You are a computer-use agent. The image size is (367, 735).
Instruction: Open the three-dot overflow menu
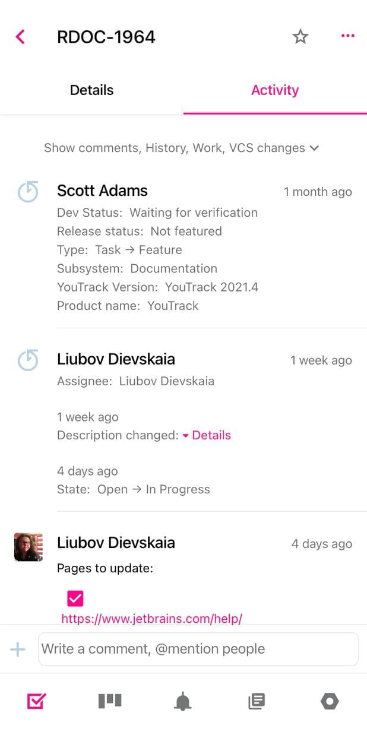point(347,36)
